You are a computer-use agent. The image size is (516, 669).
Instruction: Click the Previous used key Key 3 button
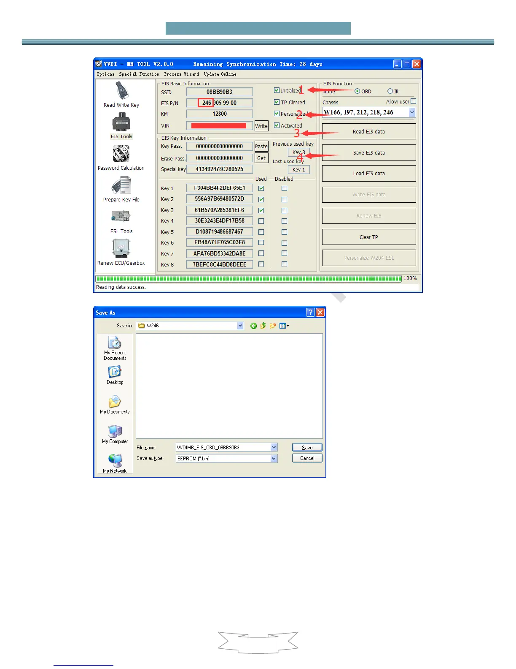[x=299, y=152]
